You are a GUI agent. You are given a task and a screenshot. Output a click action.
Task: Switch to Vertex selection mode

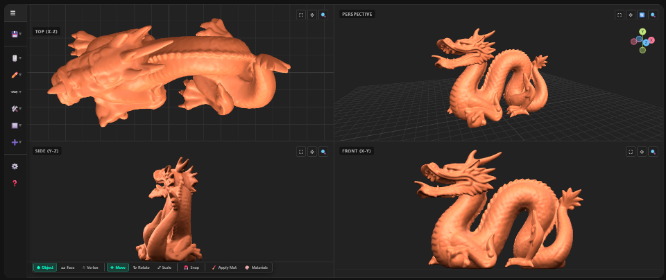tap(90, 268)
